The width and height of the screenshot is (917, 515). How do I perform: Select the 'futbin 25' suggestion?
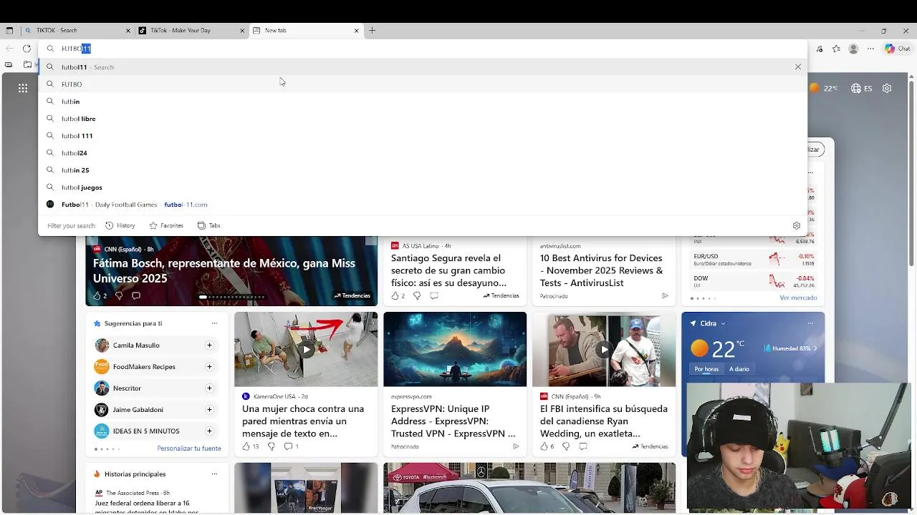[423, 170]
